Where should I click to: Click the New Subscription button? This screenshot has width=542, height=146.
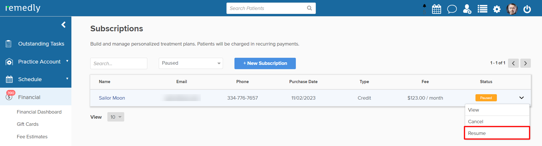coord(265,63)
